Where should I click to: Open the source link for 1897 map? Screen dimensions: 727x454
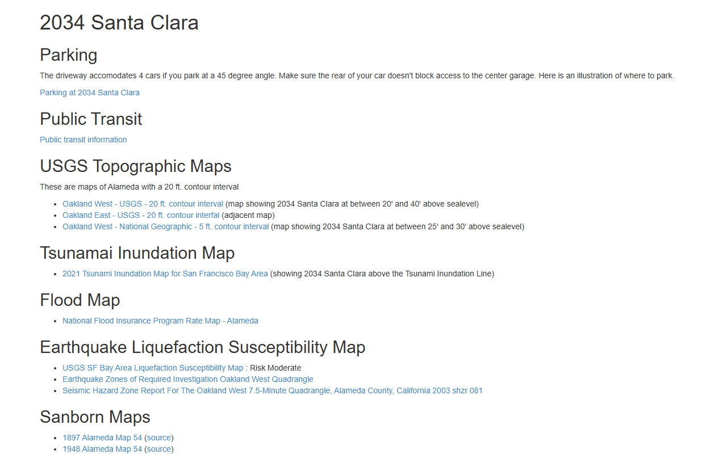[x=159, y=438]
